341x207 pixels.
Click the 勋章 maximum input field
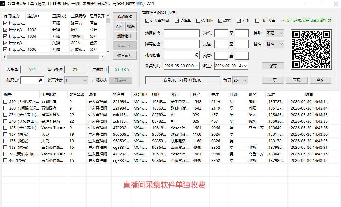[242, 56]
